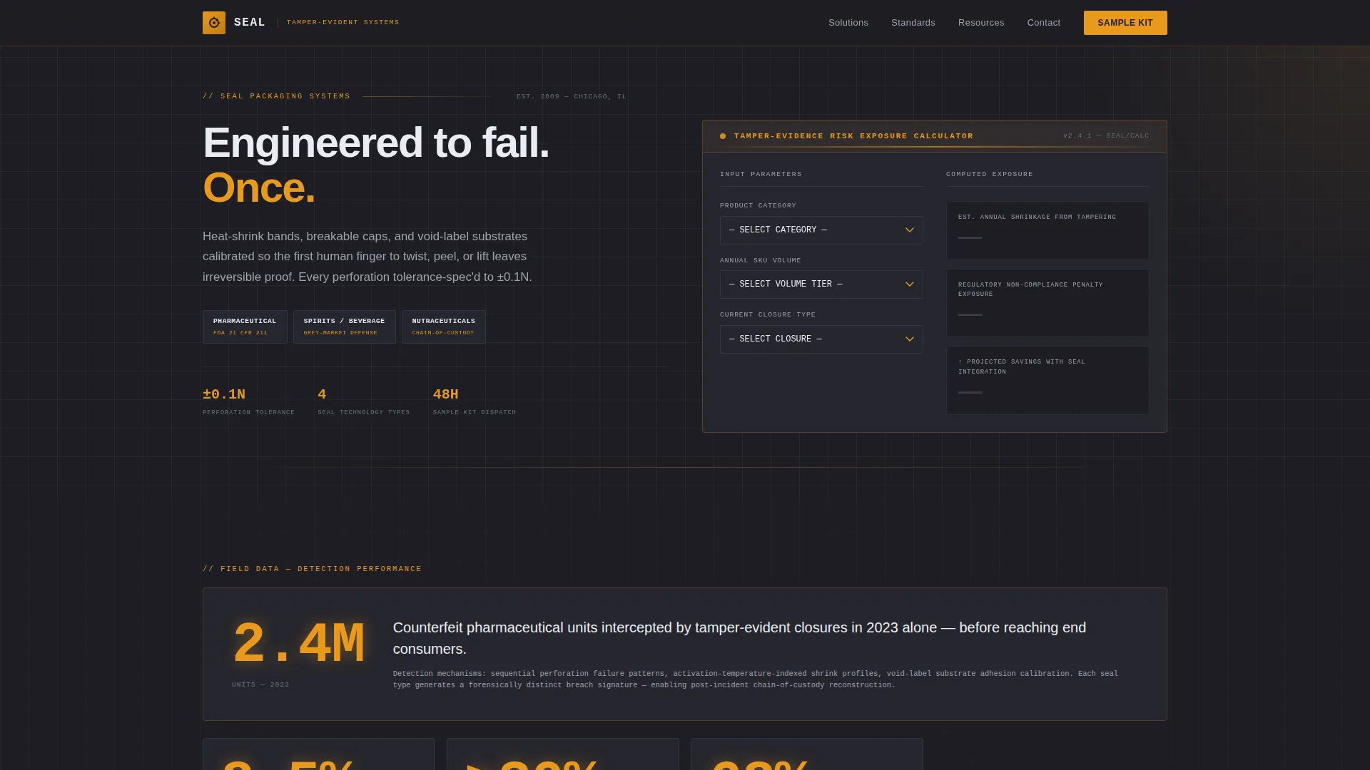Click the Tamper-Evidence Risk Exposure Calculator title
The height and width of the screenshot is (770, 1370).
click(x=853, y=136)
